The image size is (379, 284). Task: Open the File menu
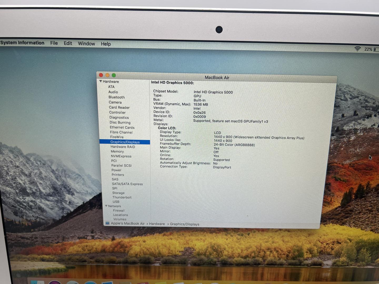[54, 43]
